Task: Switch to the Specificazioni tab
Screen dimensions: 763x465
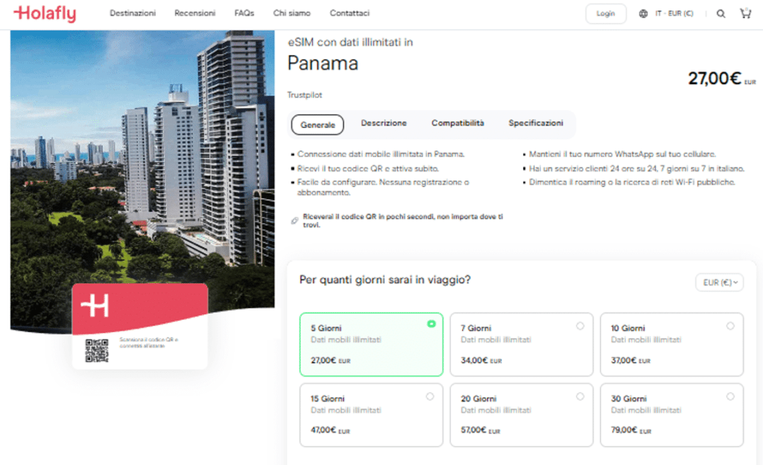Action: coord(536,123)
